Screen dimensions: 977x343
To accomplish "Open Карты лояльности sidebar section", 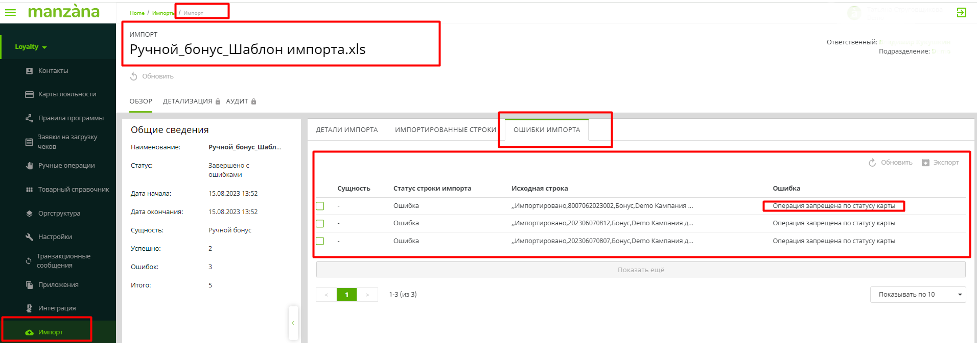I will [x=67, y=94].
